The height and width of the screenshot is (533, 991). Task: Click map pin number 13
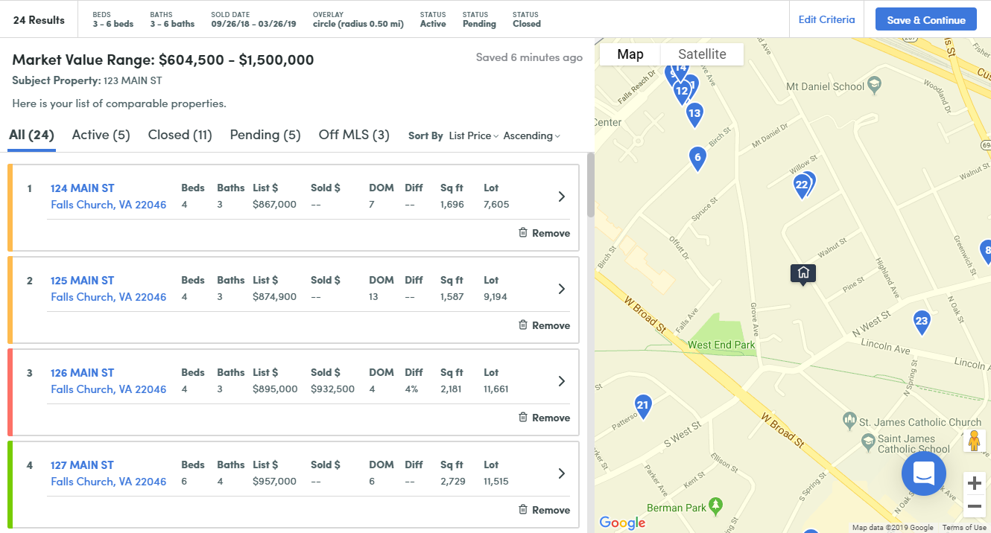click(x=694, y=114)
